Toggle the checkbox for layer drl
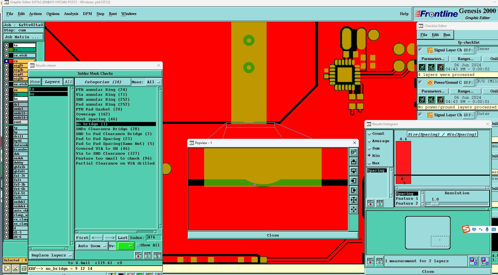The width and height of the screenshot is (498, 275). (x=7, y=104)
